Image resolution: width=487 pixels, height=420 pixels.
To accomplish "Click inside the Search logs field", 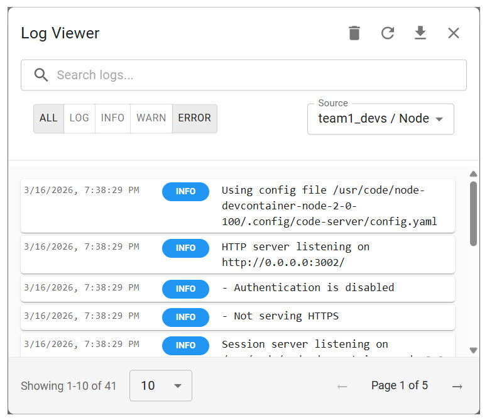I will pos(251,75).
